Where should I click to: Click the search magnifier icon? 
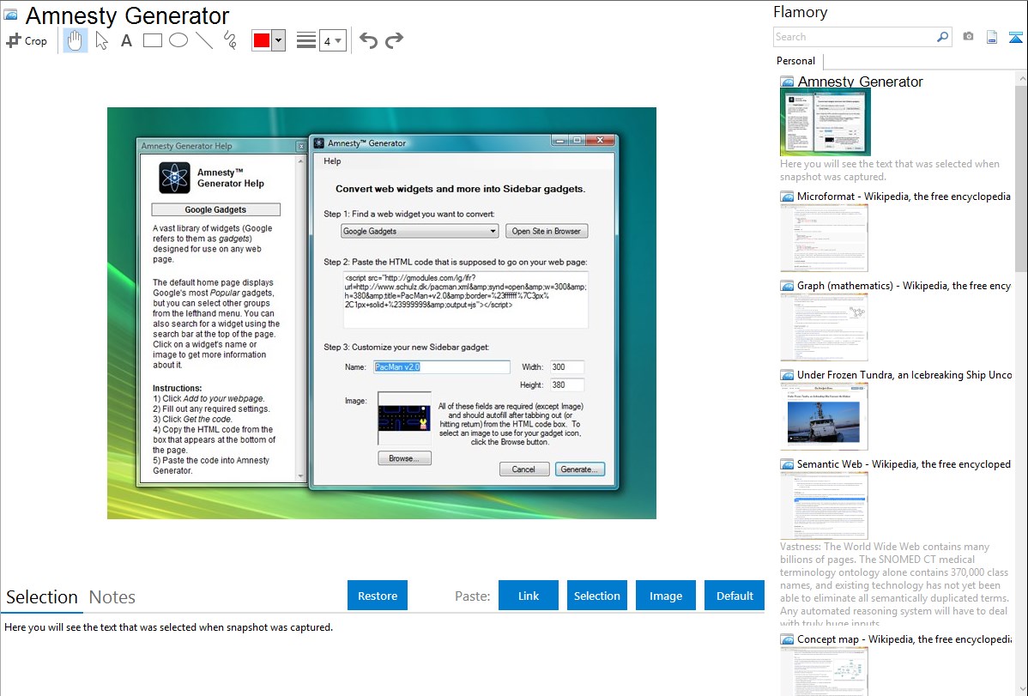point(943,38)
